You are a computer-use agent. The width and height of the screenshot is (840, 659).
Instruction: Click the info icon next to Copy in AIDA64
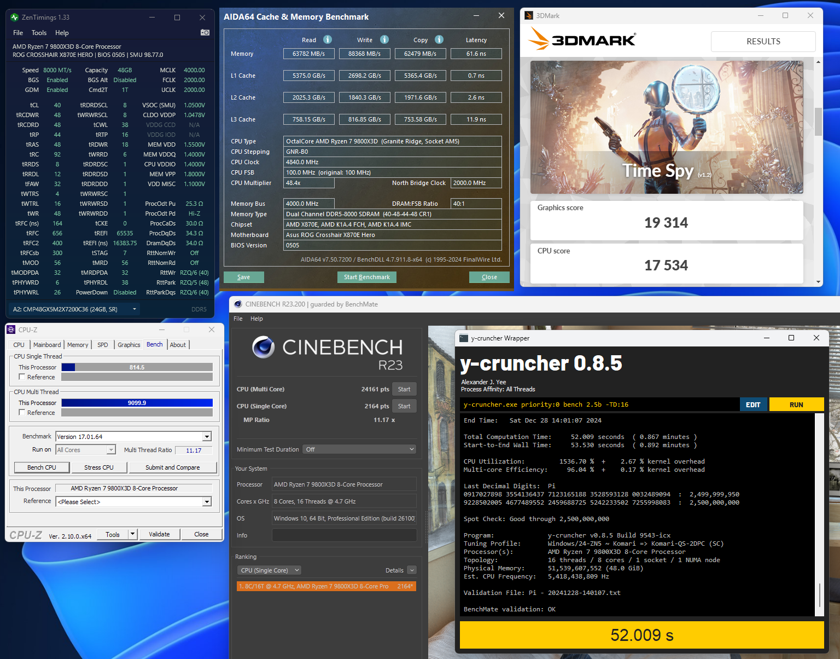point(439,39)
